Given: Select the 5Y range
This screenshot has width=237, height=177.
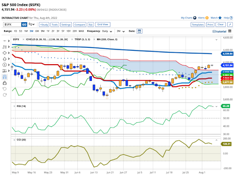Looking at the screenshot, I should (x=63, y=31).
